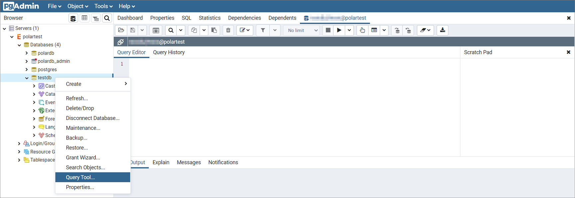Open the Object menu
Screen dimensions: 575x198
[x=77, y=6]
